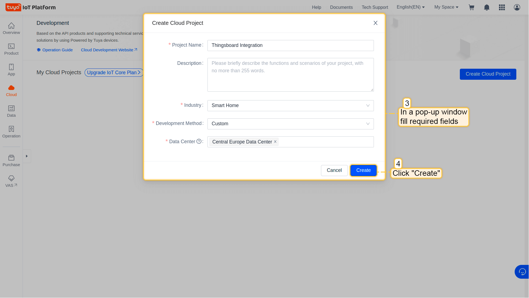Screen dimensions: 529x298
Task: Expand the collapsed sidebar arrow
Action: [27, 156]
